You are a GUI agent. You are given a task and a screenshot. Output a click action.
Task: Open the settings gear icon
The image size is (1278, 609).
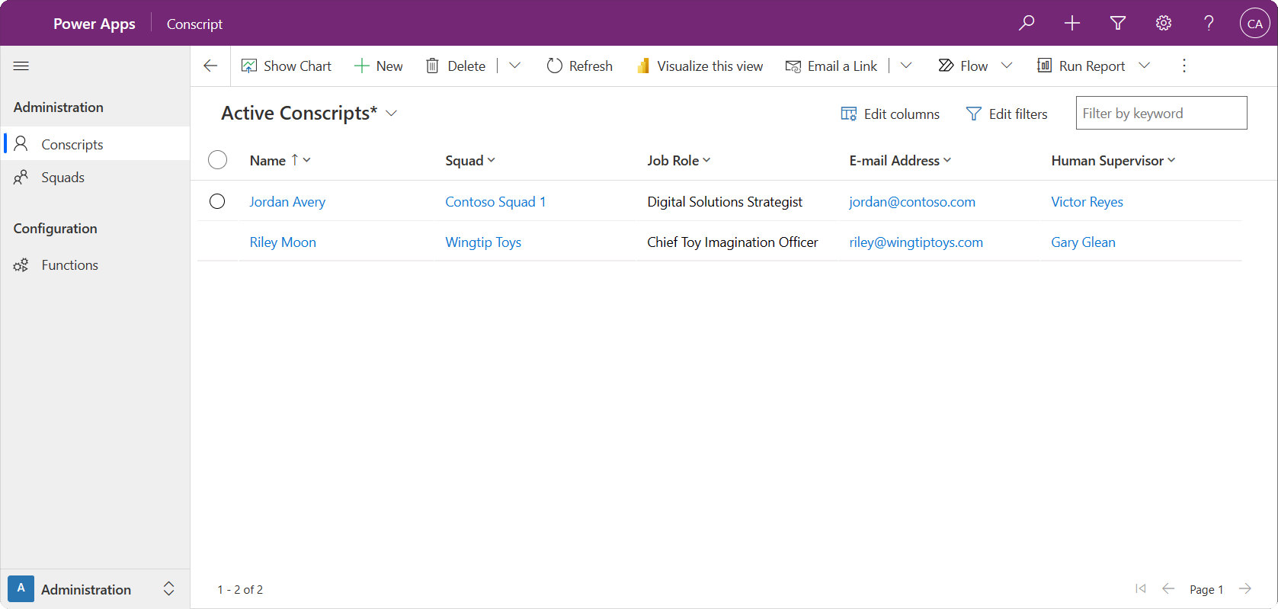click(1164, 23)
